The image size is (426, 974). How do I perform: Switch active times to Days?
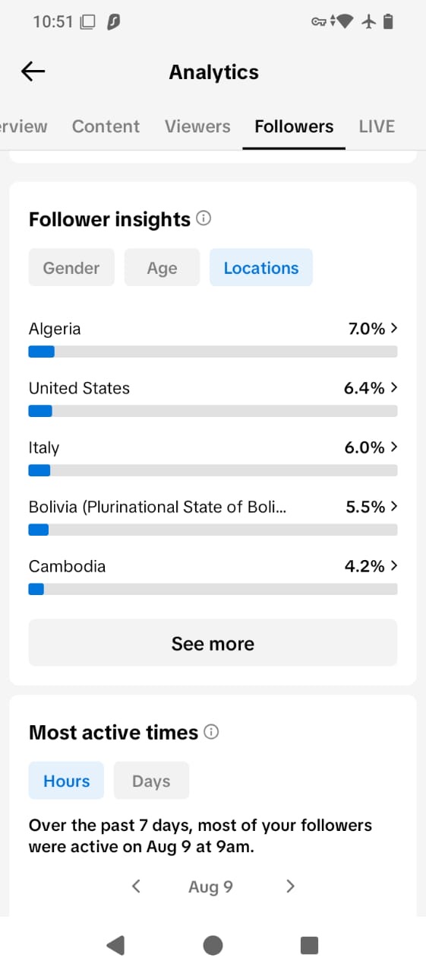point(151,781)
